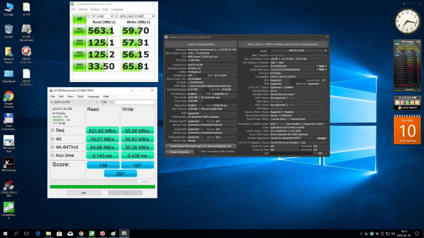Toggle Seq test checkbox in AS SSD

tap(52, 130)
